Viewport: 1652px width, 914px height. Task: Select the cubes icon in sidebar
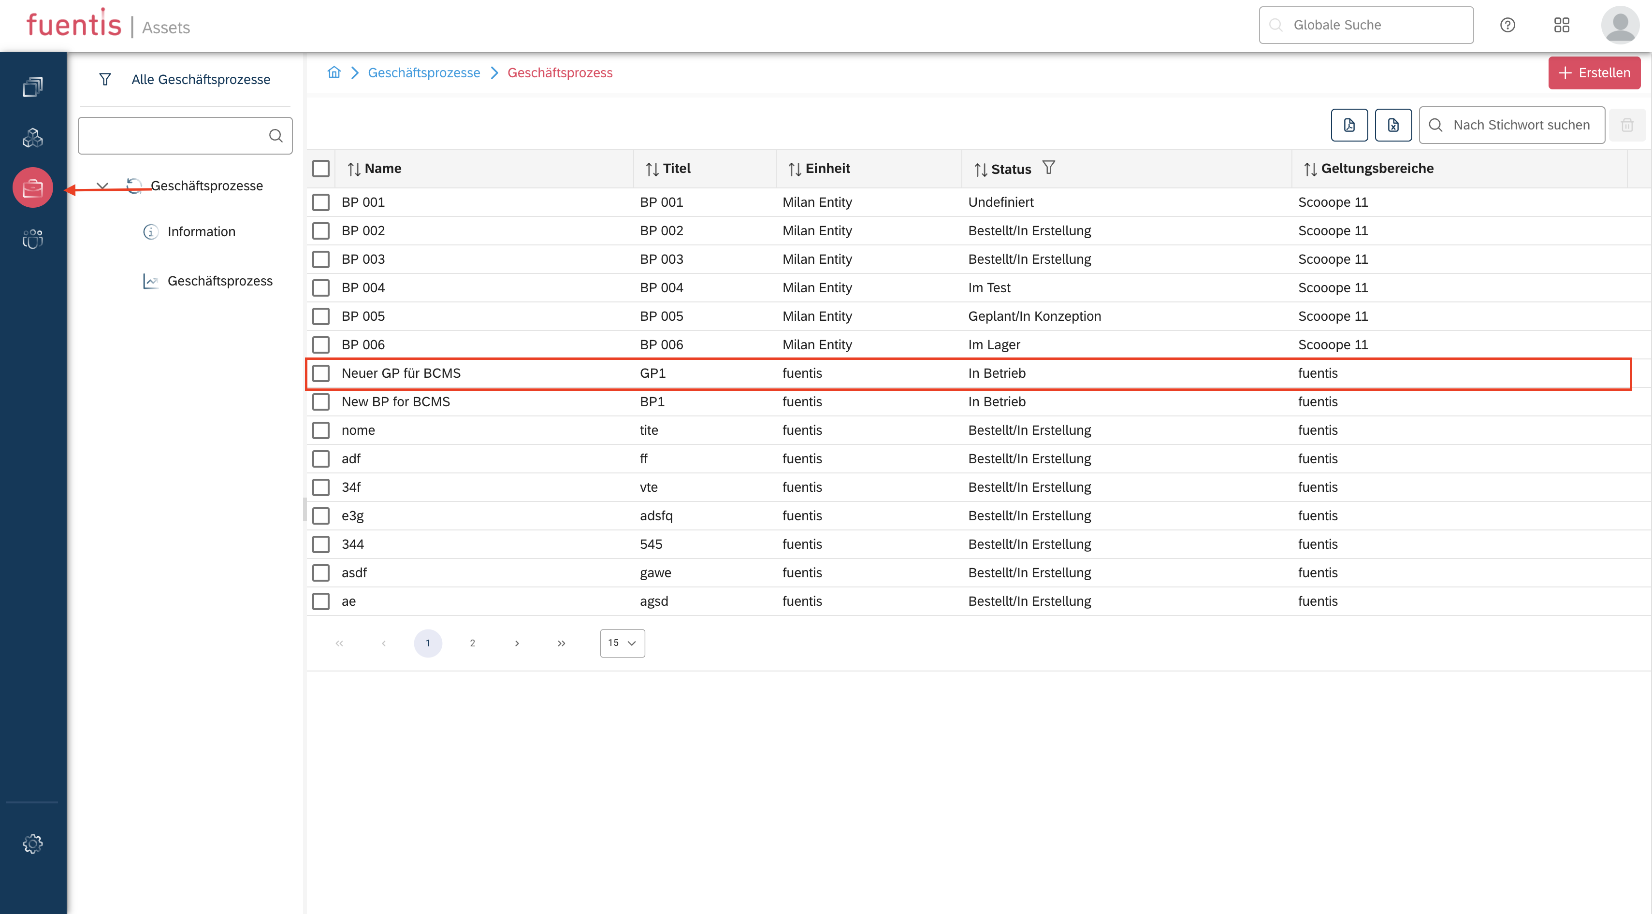[x=33, y=138]
